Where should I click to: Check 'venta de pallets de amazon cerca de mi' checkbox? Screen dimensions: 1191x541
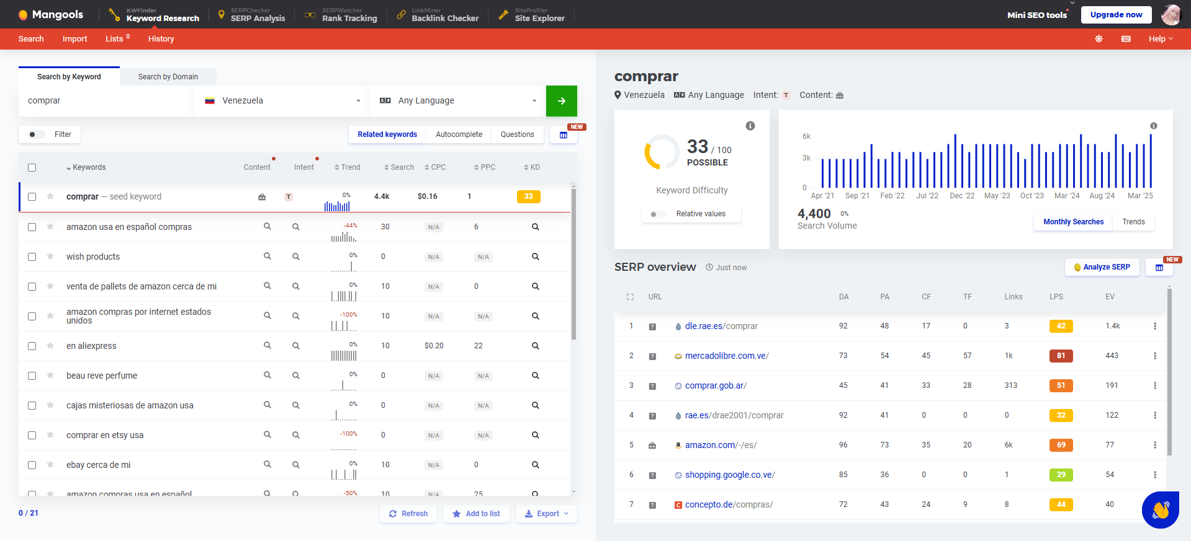point(32,286)
